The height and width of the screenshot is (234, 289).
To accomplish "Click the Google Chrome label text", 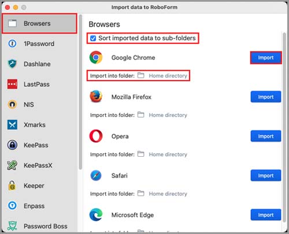I will pyautogui.click(x=134, y=58).
